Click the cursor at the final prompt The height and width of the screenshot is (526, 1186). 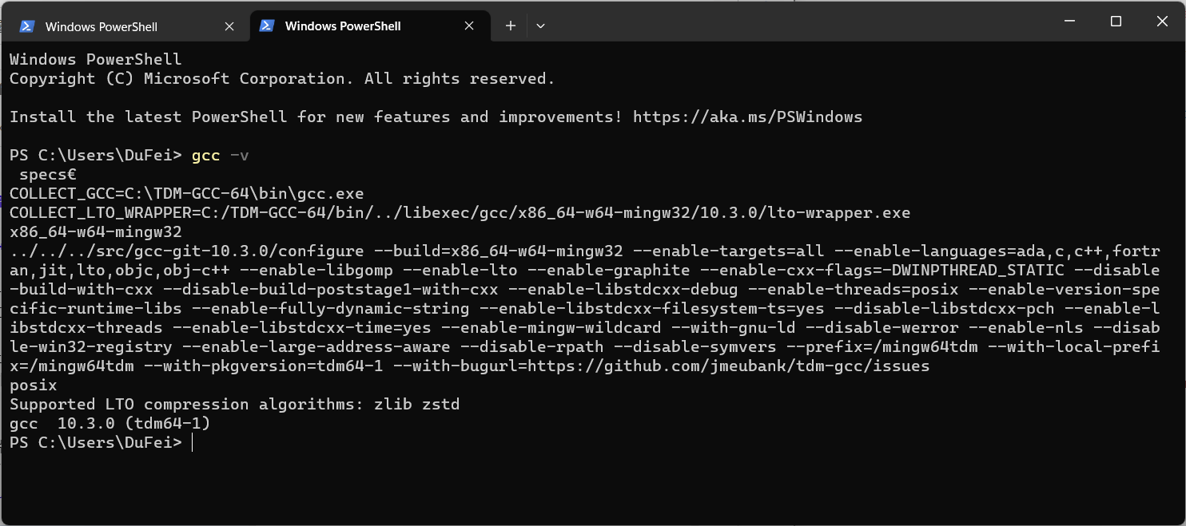[193, 442]
